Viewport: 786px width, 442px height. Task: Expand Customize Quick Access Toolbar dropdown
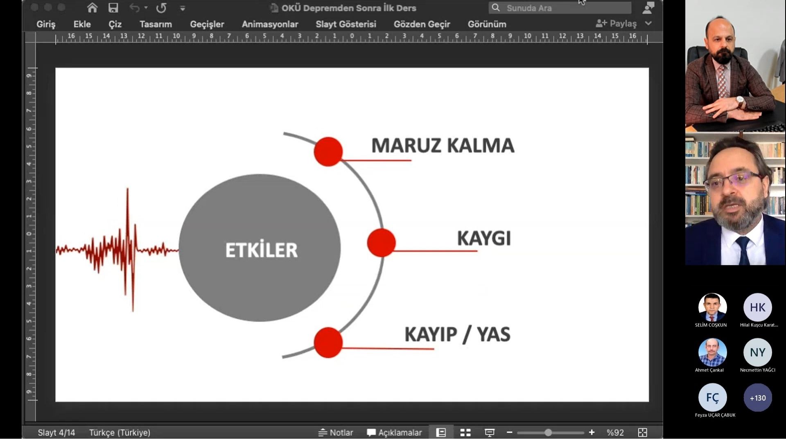(x=183, y=8)
